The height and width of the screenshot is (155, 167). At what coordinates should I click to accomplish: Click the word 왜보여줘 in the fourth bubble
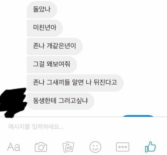point(58,64)
